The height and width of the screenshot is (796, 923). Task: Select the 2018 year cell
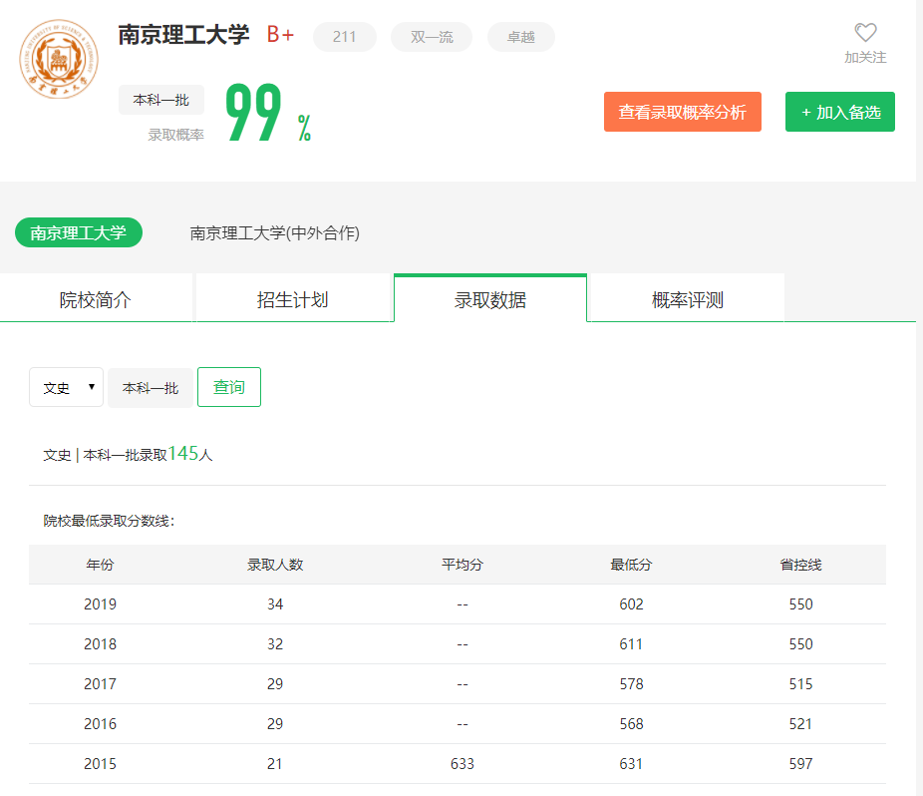point(100,644)
